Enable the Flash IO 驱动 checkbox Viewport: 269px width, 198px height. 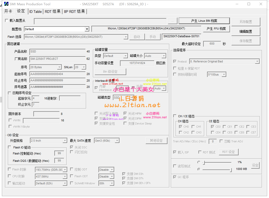(10, 147)
